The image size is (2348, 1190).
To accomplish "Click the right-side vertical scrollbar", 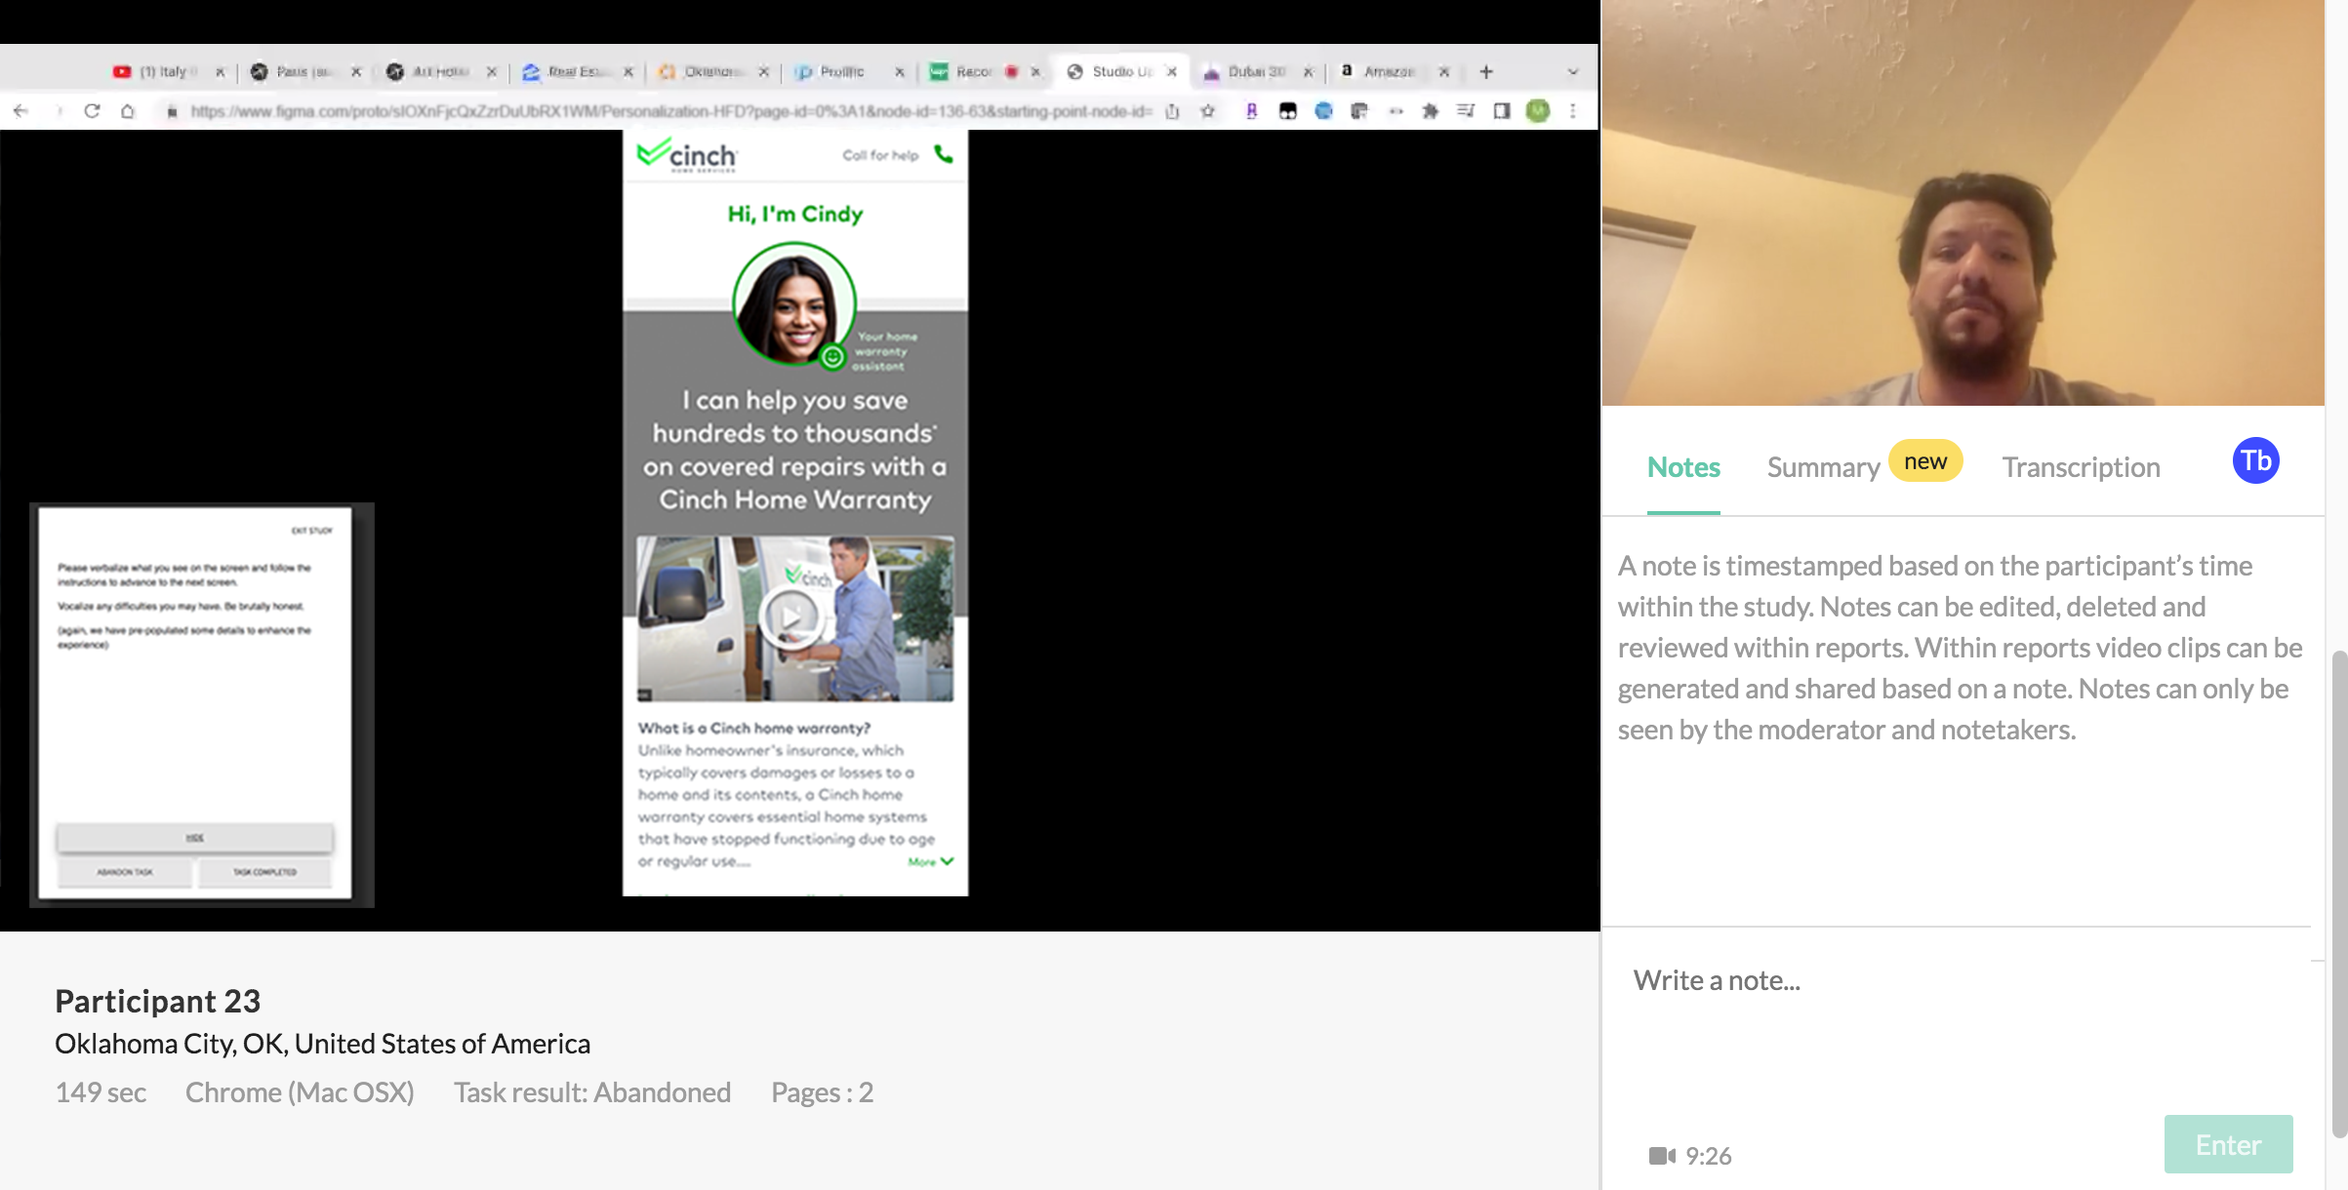I will point(2338,892).
